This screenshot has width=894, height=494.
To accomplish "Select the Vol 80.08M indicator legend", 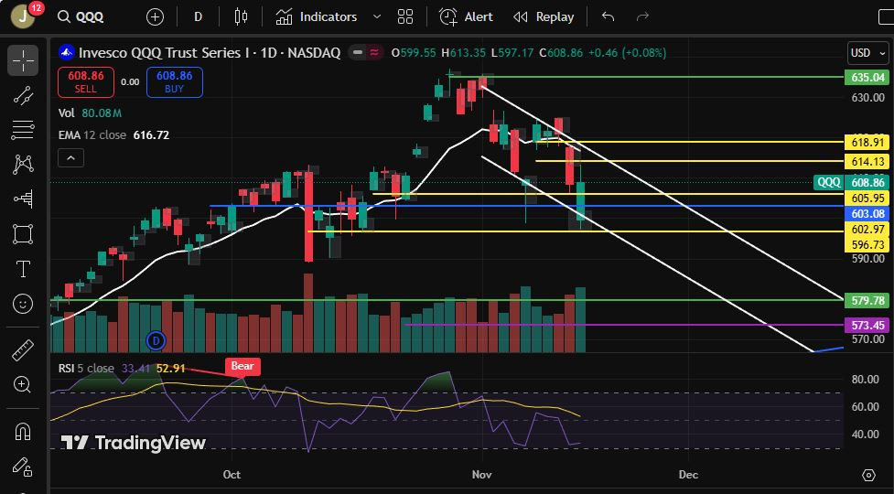I will [90, 113].
